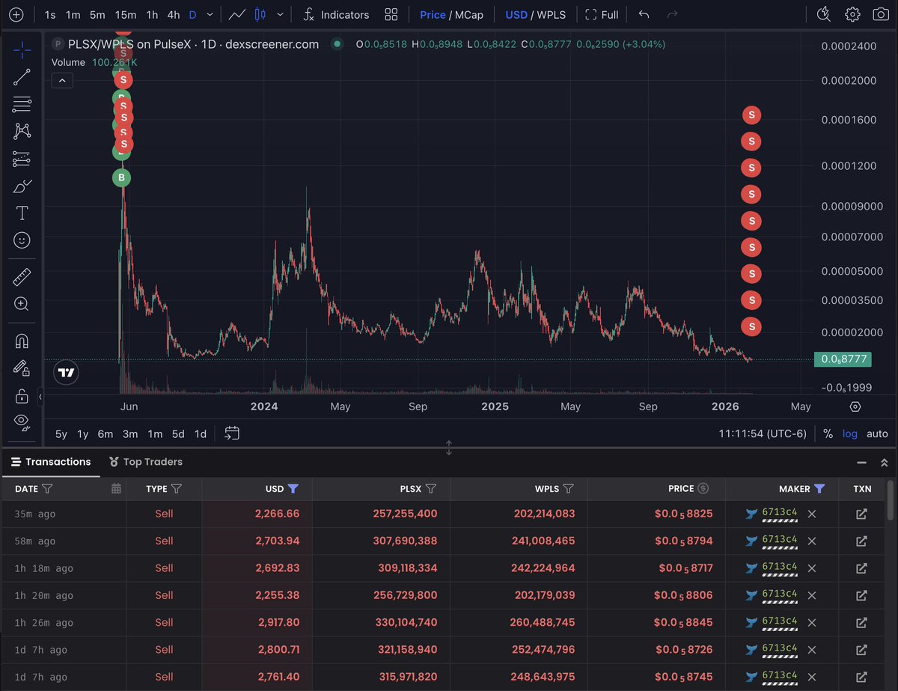Open chart settings gear
The image size is (898, 691).
pos(852,14)
